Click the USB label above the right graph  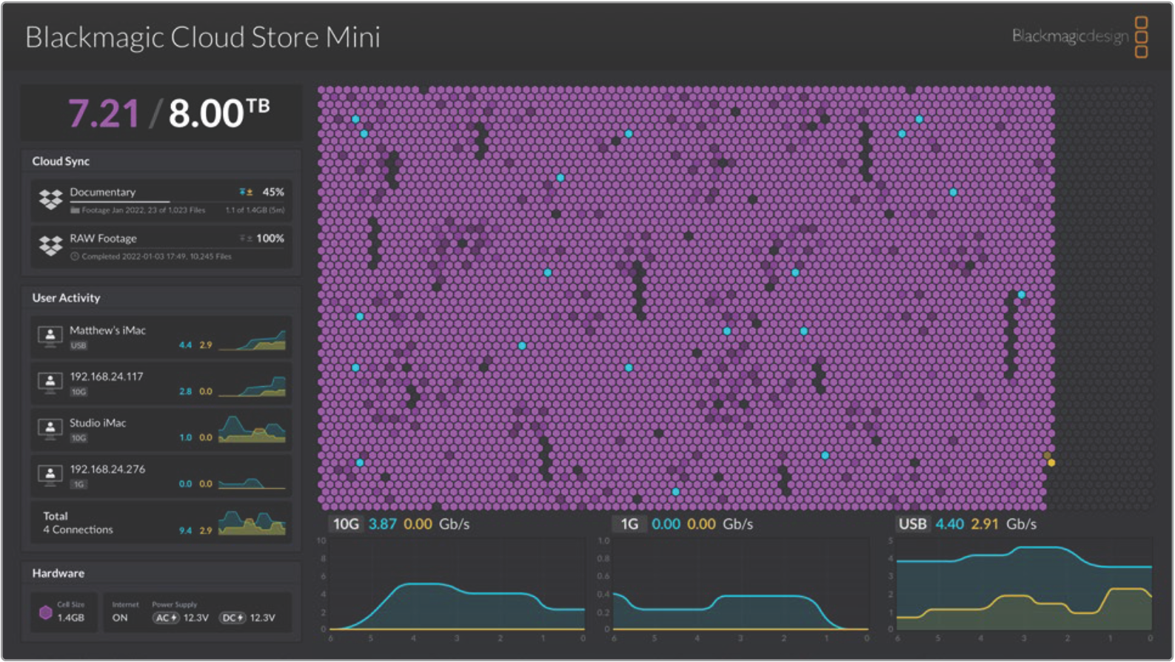(912, 524)
